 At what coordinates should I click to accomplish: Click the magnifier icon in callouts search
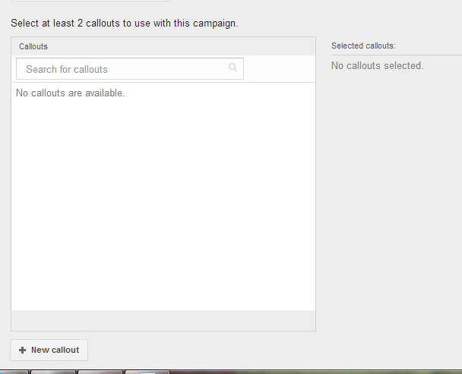[233, 68]
